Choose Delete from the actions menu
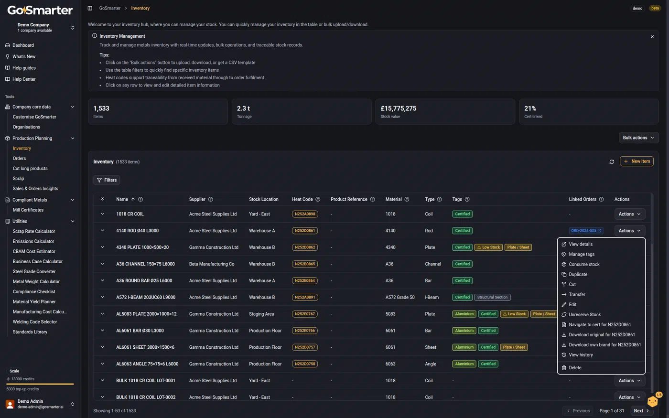The image size is (669, 418). (x=601, y=368)
